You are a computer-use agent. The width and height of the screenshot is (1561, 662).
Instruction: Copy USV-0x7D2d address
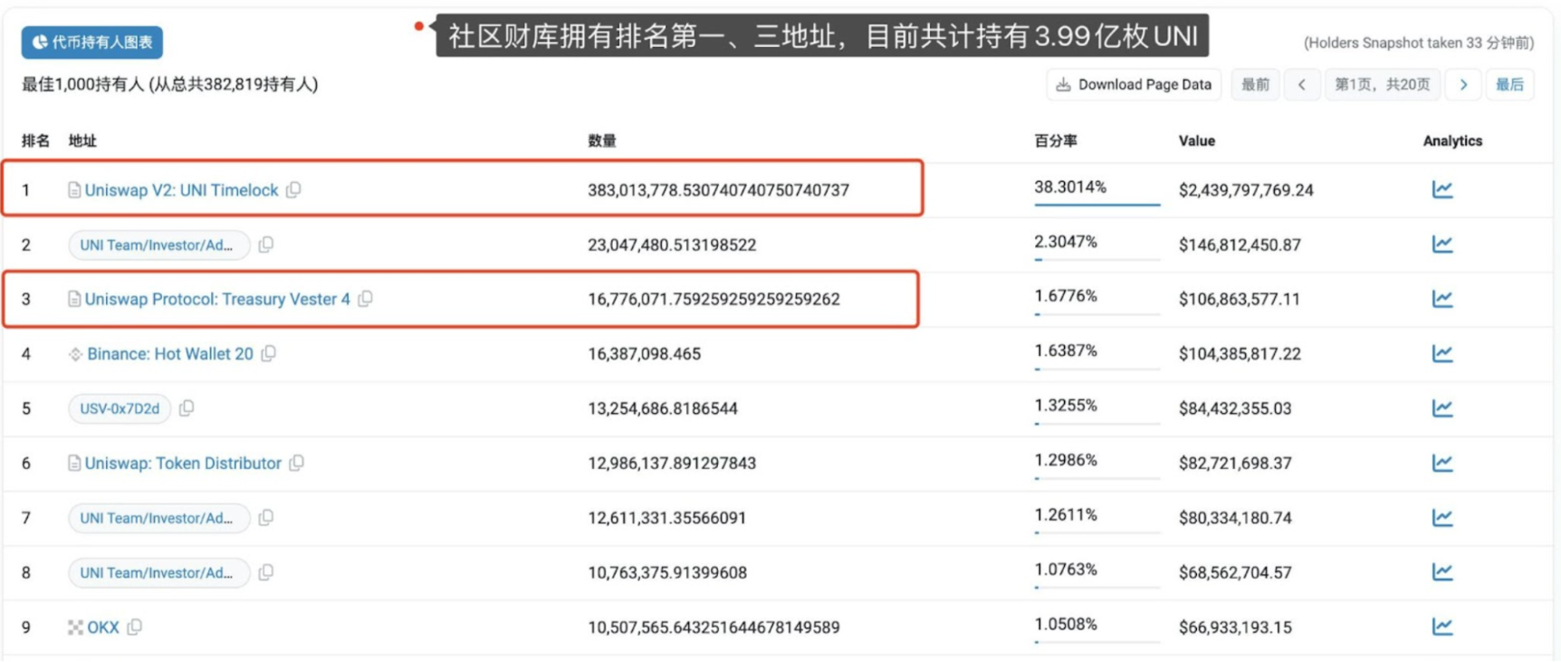pos(187,408)
